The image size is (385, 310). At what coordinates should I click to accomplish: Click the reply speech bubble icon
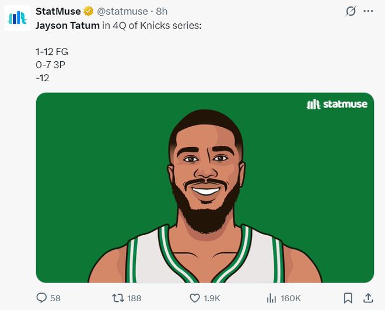41,298
